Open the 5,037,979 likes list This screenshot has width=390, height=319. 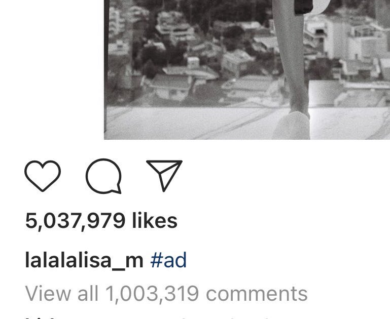(x=101, y=221)
